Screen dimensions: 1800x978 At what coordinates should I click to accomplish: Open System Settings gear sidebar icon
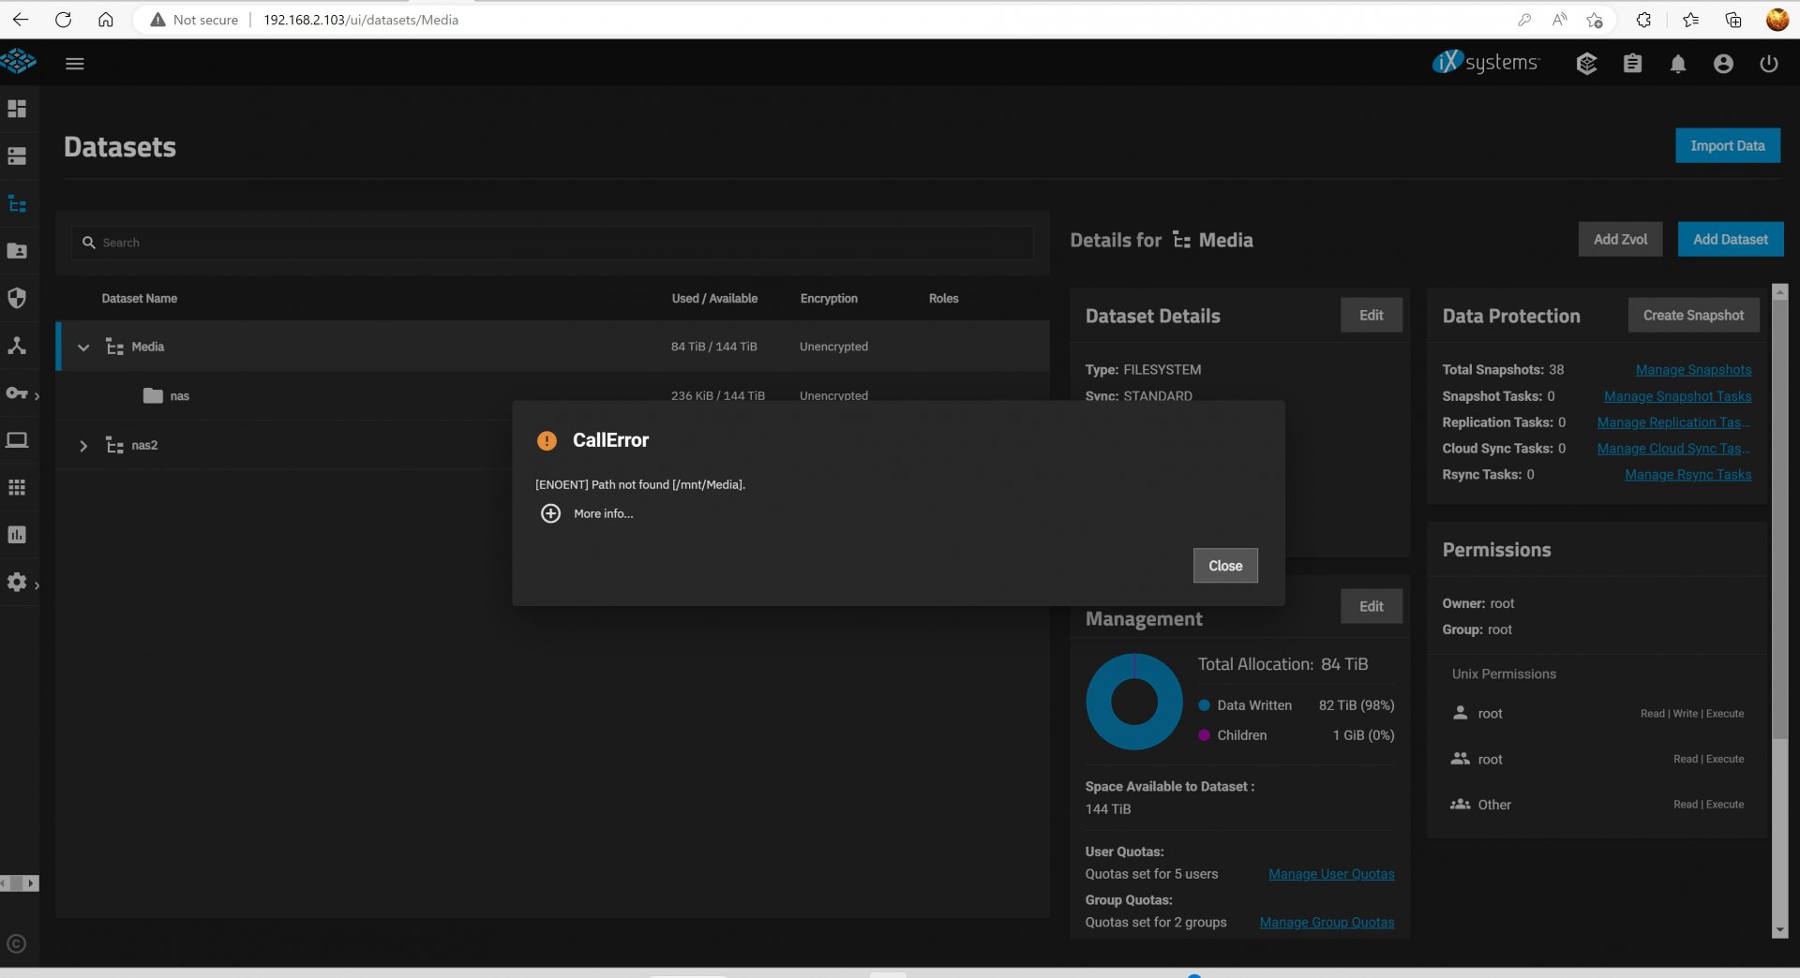tap(17, 583)
